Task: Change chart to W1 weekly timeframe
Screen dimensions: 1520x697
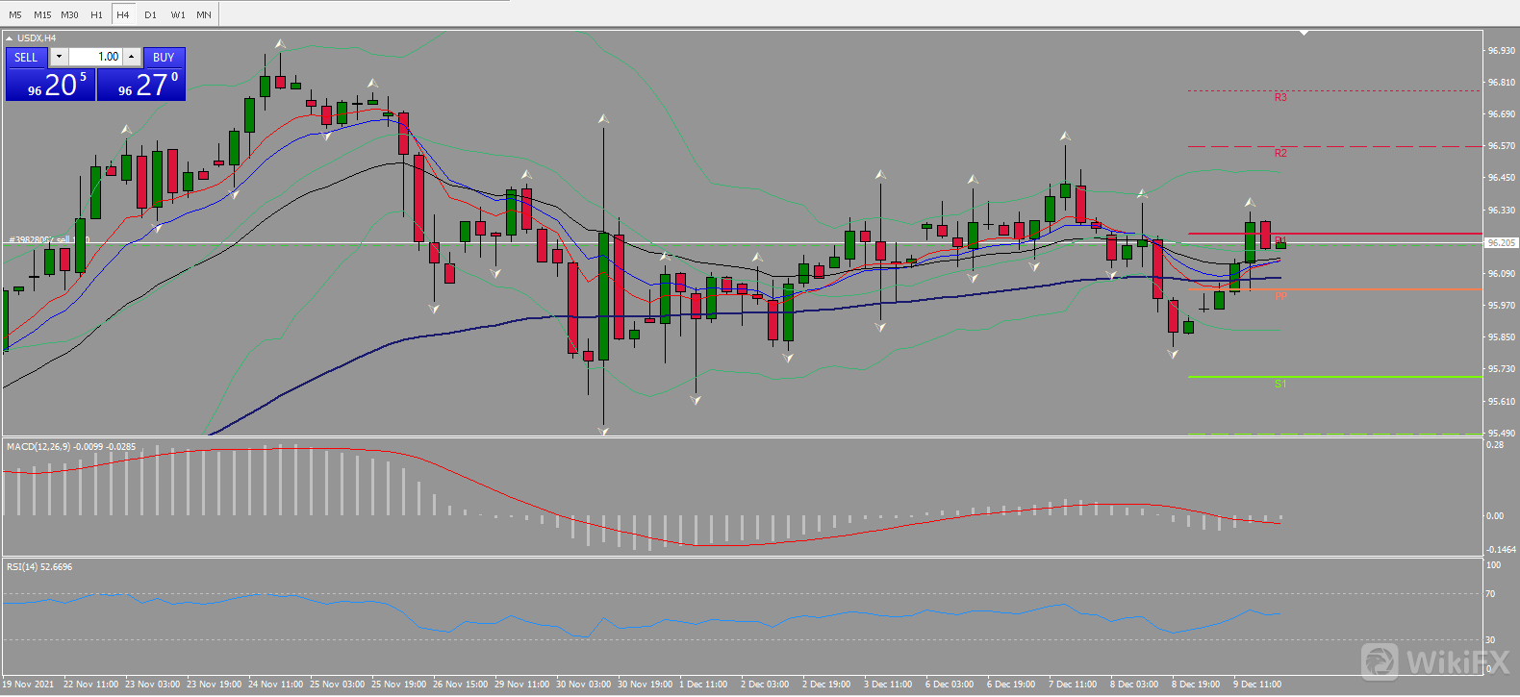Action: (178, 14)
